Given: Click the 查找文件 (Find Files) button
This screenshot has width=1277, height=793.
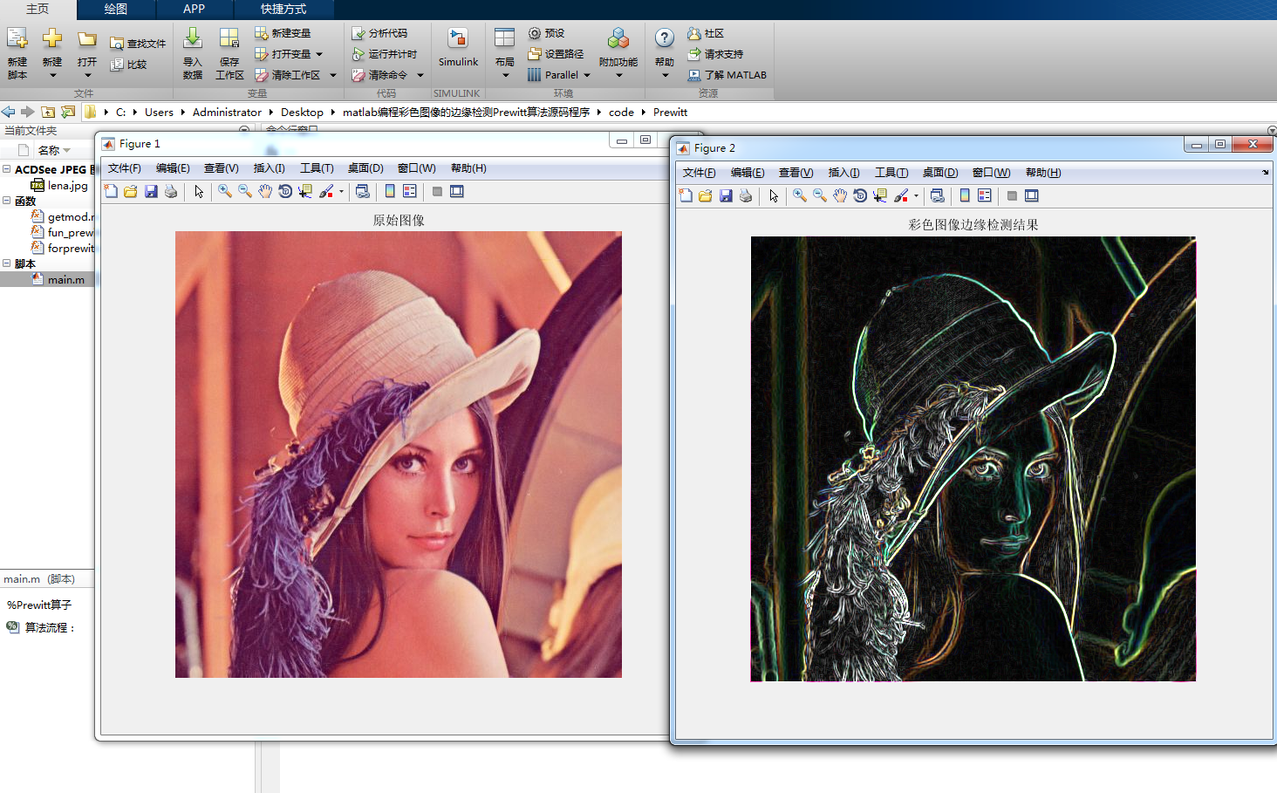Looking at the screenshot, I should 138,44.
